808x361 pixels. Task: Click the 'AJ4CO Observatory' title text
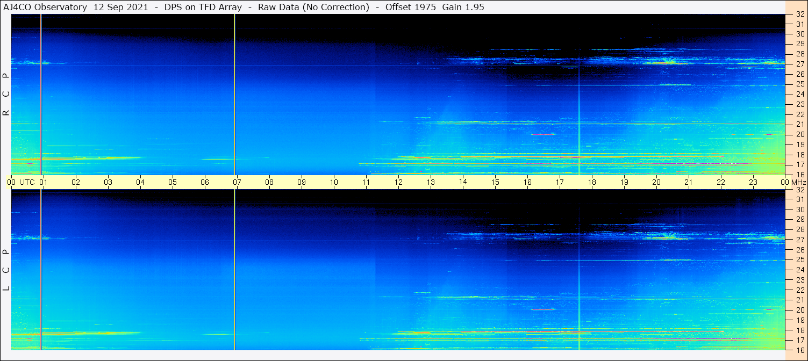45,7
